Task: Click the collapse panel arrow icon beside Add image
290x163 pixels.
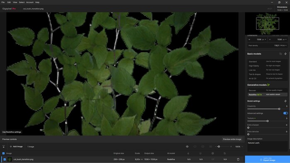Action: coord(3,146)
